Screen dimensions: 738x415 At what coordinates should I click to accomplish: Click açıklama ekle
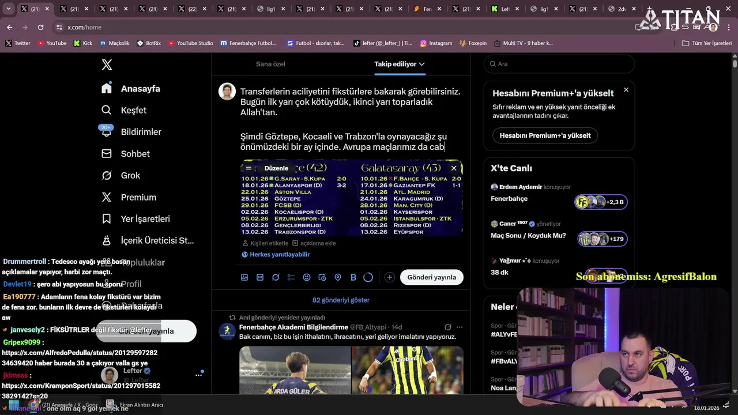(x=314, y=243)
